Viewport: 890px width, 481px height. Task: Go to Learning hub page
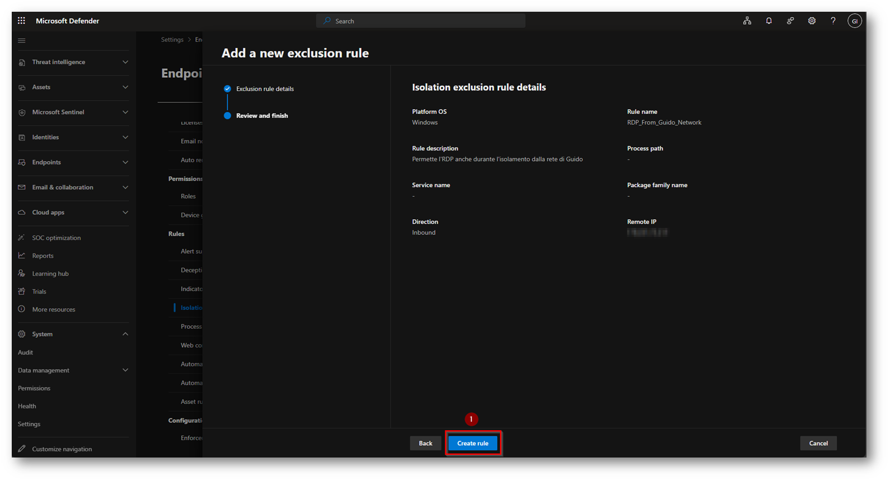pyautogui.click(x=50, y=273)
